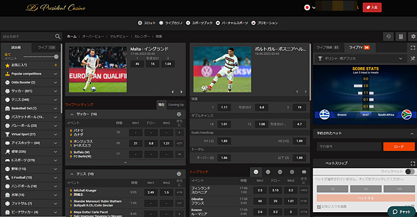Click the E-スポーツ gamepad icon
Screen dimensions: 417x217
(7, 160)
